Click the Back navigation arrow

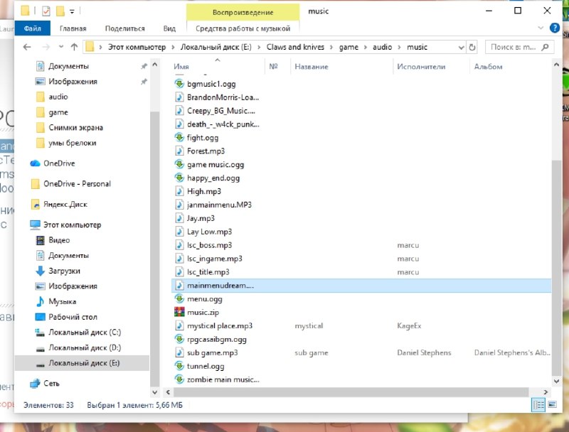point(27,47)
